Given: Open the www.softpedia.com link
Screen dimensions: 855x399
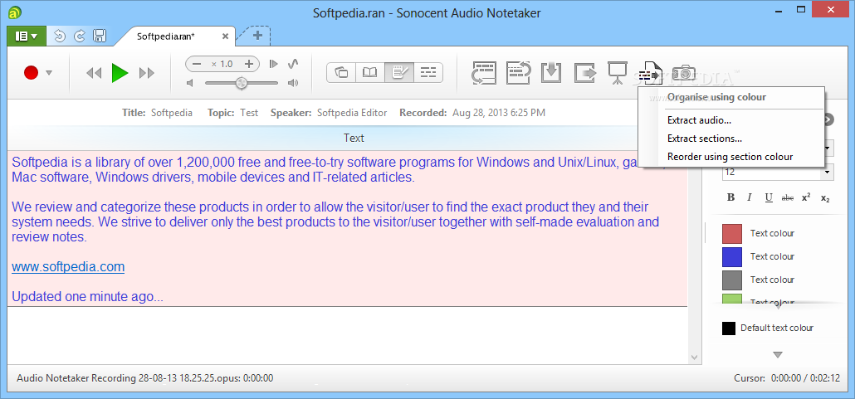Looking at the screenshot, I should click(68, 267).
